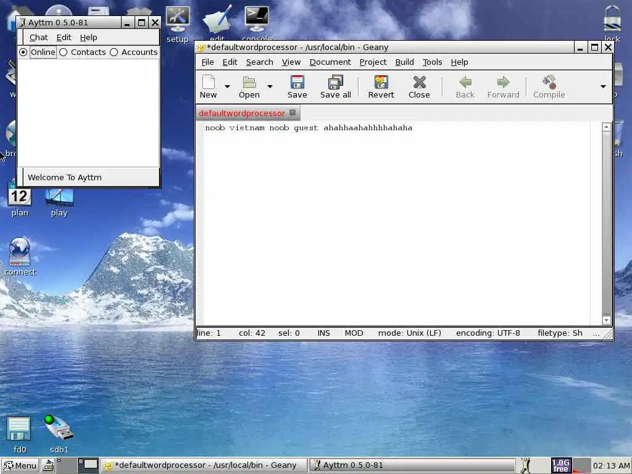Open the Project menu in Geany
Viewport: 632px width, 474px height.
(x=373, y=62)
